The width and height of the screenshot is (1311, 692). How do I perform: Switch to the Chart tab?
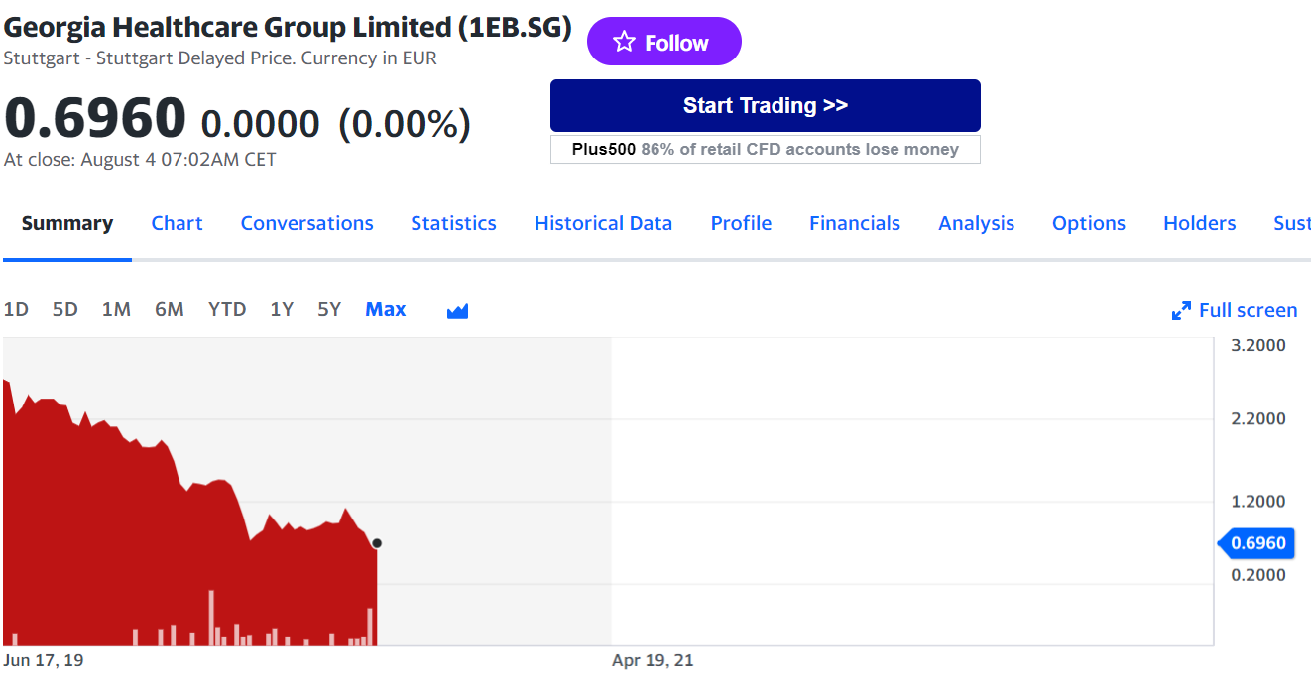(x=177, y=223)
